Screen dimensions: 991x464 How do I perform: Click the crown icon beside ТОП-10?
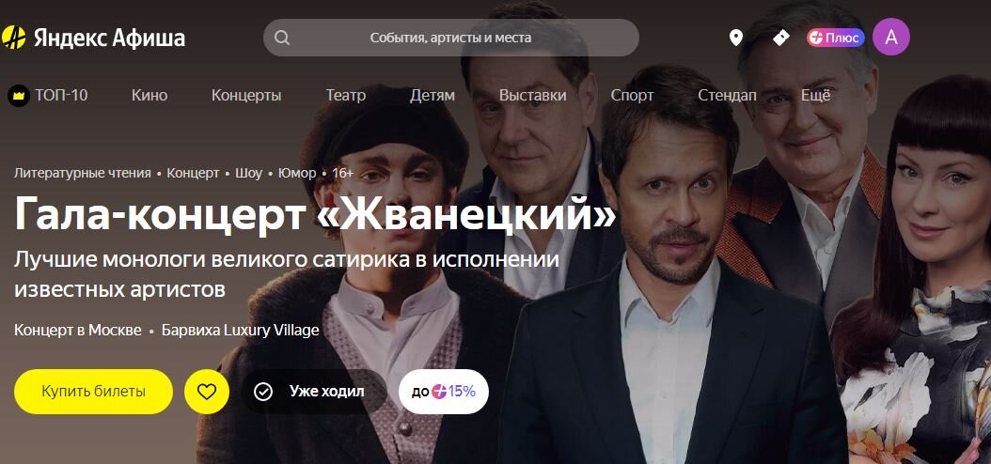pos(18,95)
